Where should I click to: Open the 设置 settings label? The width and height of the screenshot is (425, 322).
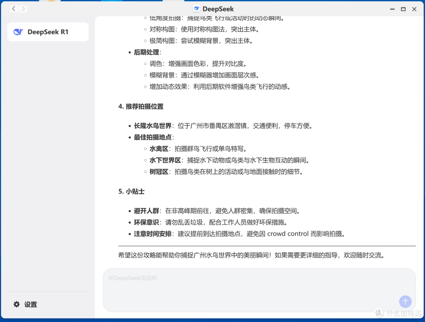click(31, 305)
